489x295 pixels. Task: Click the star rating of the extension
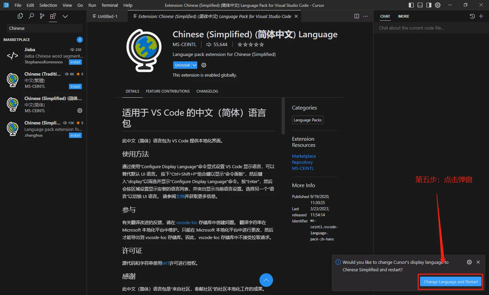(251, 44)
